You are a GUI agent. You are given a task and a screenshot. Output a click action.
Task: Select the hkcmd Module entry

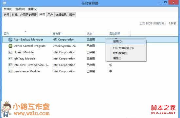(24, 52)
